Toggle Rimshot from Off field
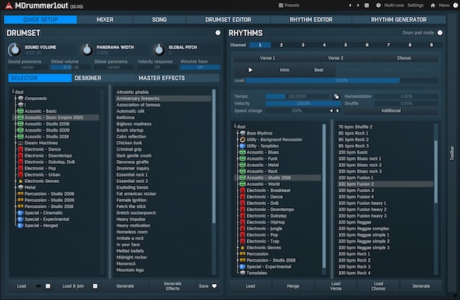Screen dimensions: 460x300 (x=200, y=67)
